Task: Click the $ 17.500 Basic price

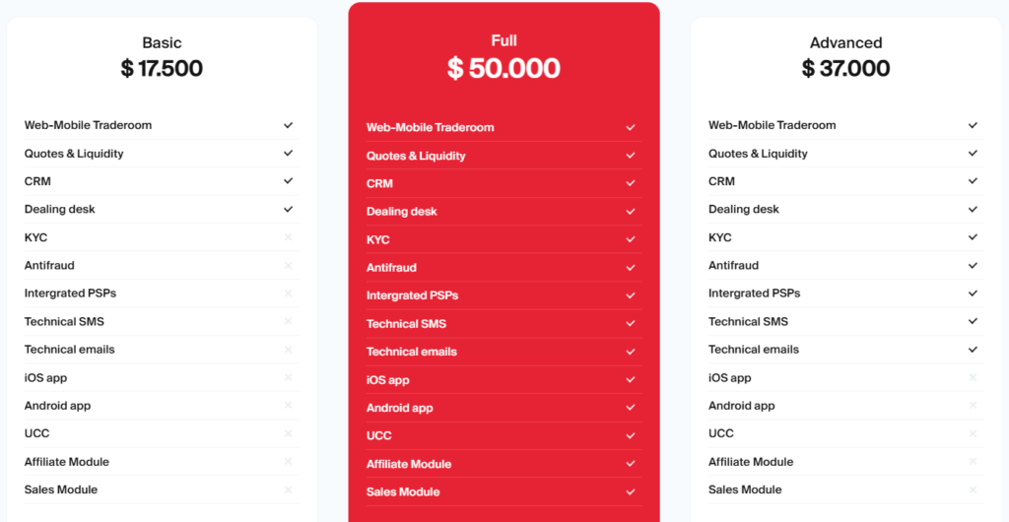Action: (162, 69)
